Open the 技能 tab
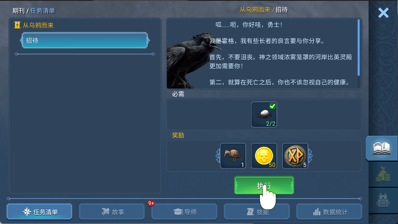398x224 pixels. pyautogui.click(x=257, y=212)
